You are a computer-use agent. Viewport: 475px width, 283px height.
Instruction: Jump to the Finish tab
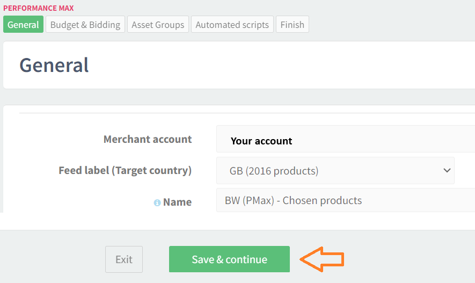tap(292, 25)
